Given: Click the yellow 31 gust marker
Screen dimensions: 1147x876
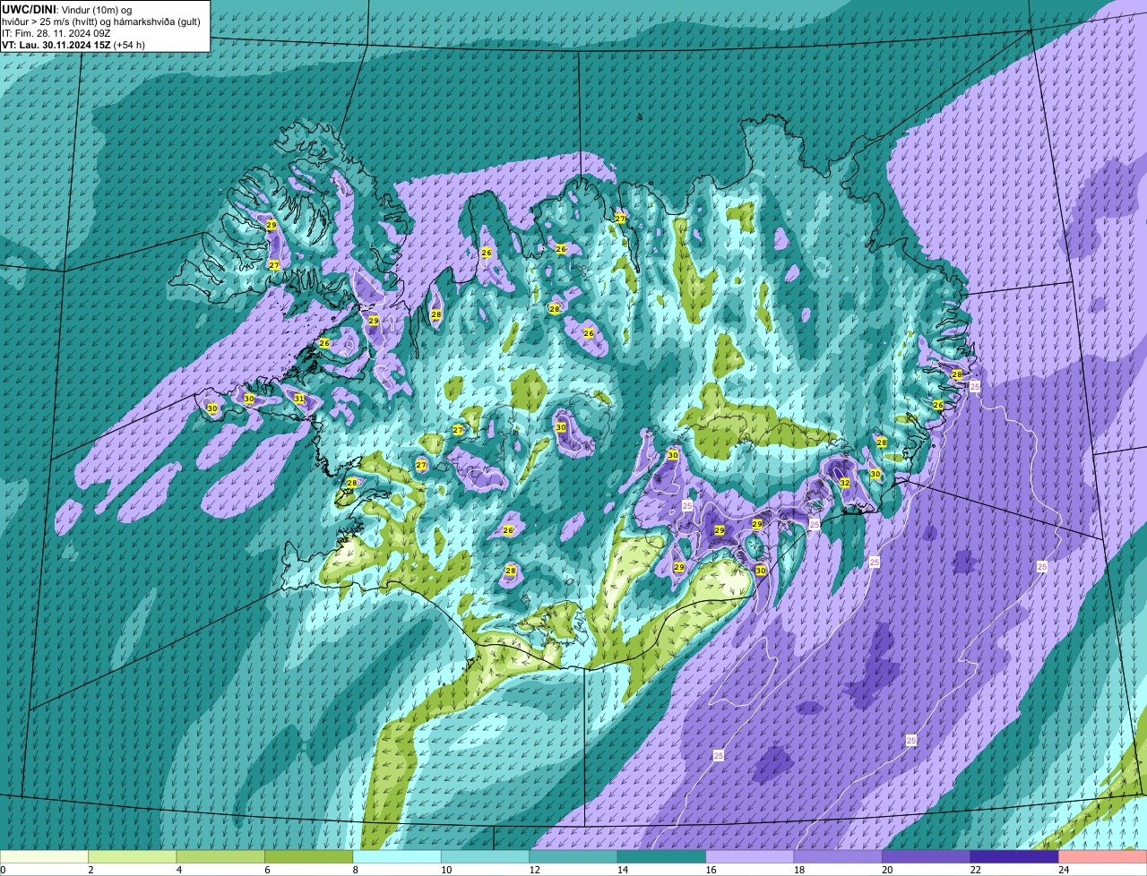Looking at the screenshot, I should coord(299,399).
